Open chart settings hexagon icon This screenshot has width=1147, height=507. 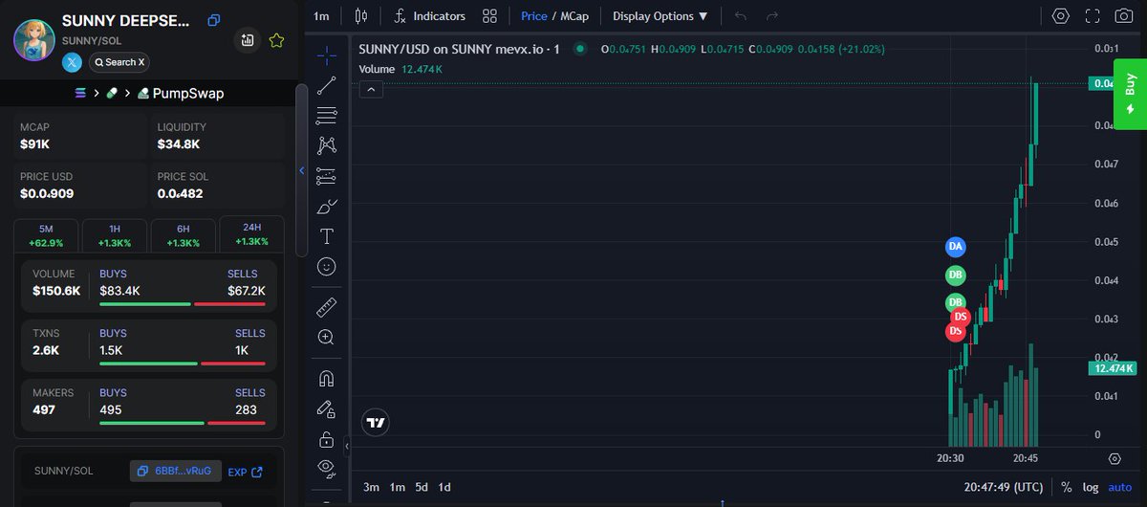coord(1061,16)
